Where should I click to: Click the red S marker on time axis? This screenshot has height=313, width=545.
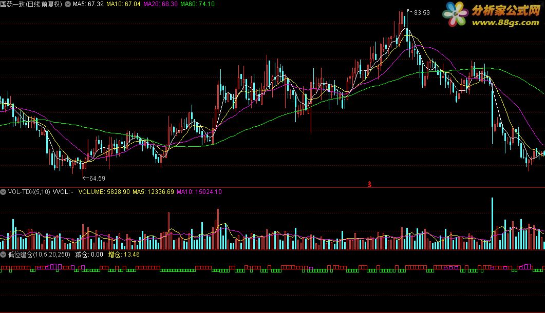coord(369,184)
